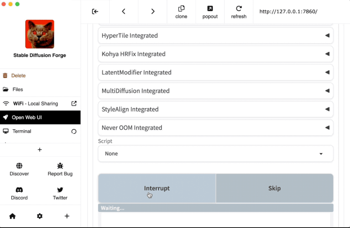Open the home icon at bottom left

(x=12, y=216)
